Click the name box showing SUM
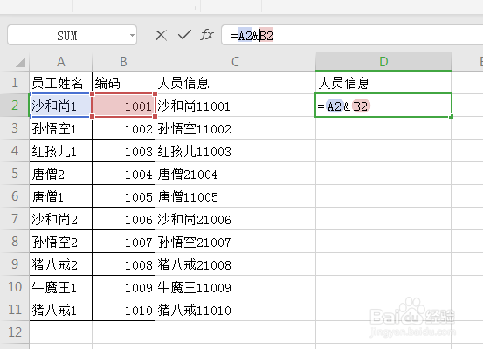Screen dimensions: 483x349 tap(72, 36)
